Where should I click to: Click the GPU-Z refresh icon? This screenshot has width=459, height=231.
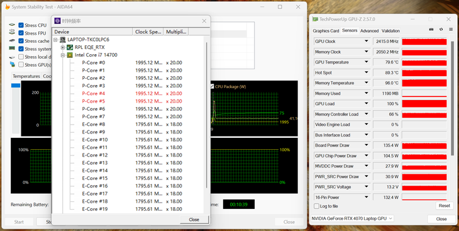(441, 30)
